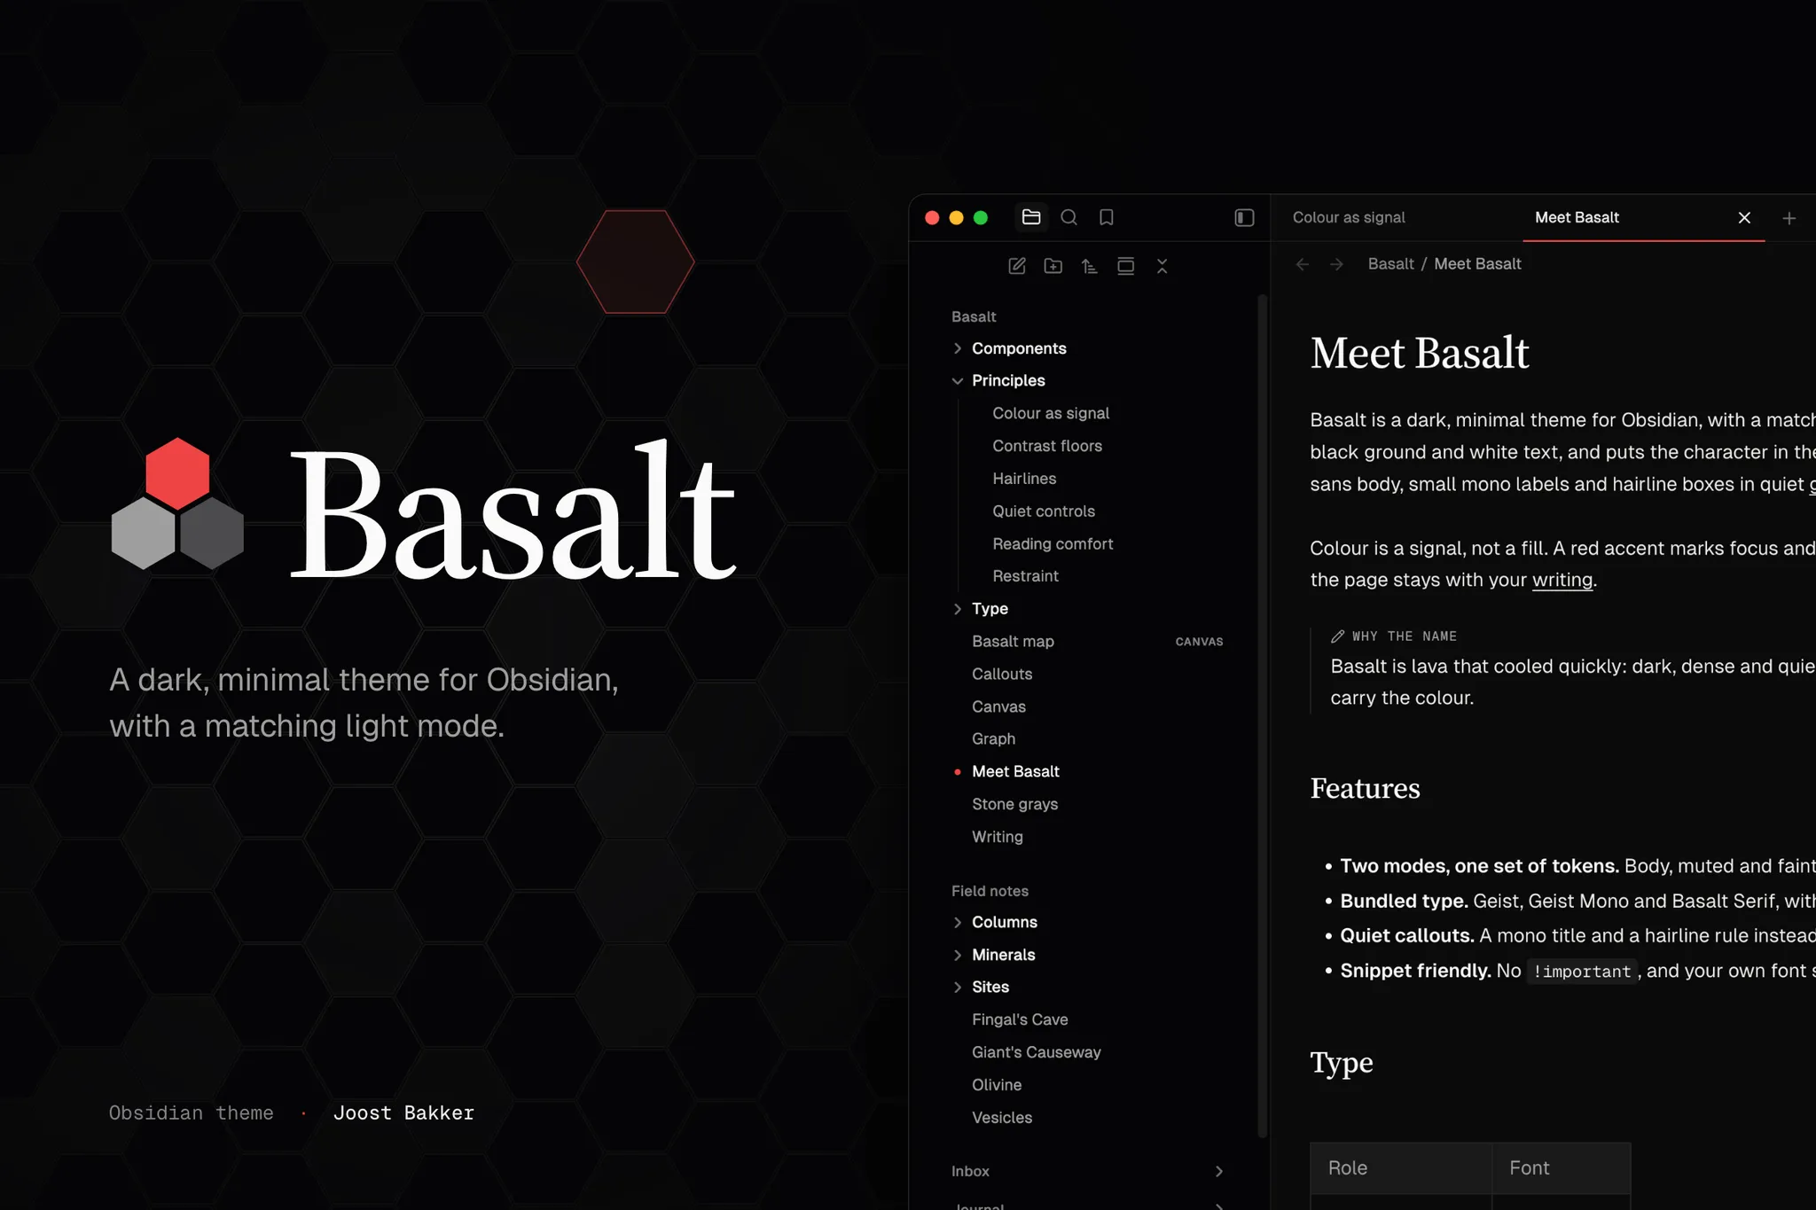Open the Giant's Causeway note
Viewport: 1816px width, 1210px height.
click(x=1036, y=1052)
